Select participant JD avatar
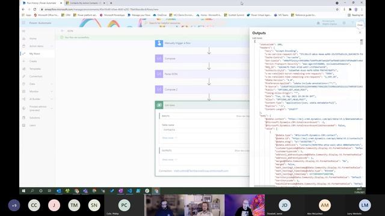Screen dimensions: 385x216 (285, 205)
